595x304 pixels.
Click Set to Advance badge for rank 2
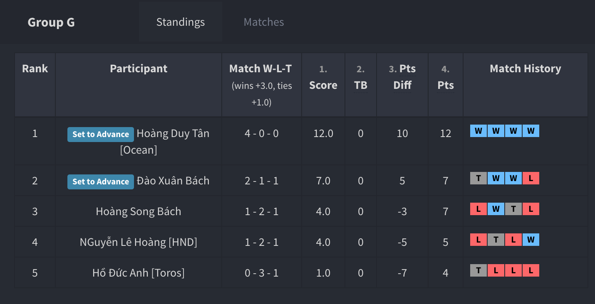[x=101, y=181]
